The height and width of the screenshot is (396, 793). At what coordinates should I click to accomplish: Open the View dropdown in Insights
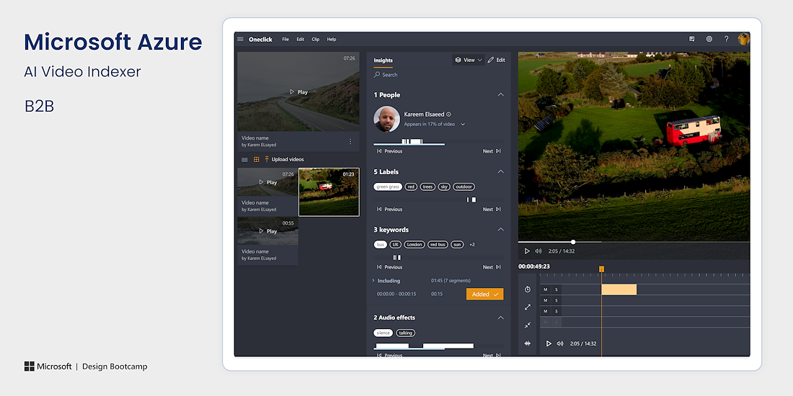(x=469, y=60)
